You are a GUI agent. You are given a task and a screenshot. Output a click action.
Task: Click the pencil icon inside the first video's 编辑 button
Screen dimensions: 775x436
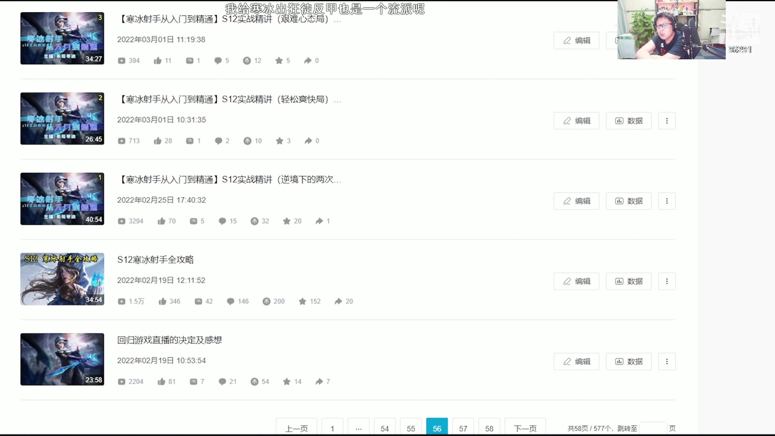pyautogui.click(x=566, y=40)
